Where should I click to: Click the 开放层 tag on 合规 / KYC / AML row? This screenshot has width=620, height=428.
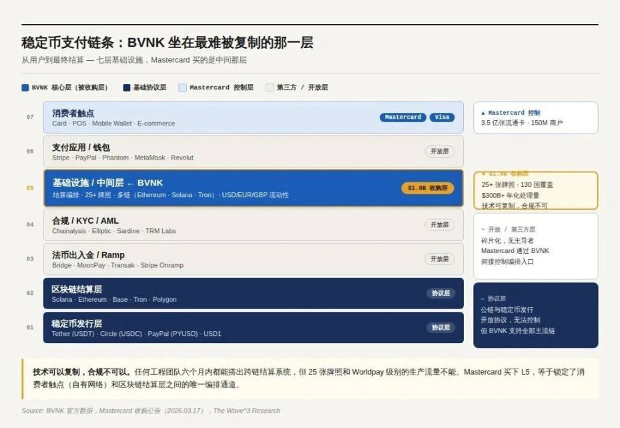tap(439, 225)
